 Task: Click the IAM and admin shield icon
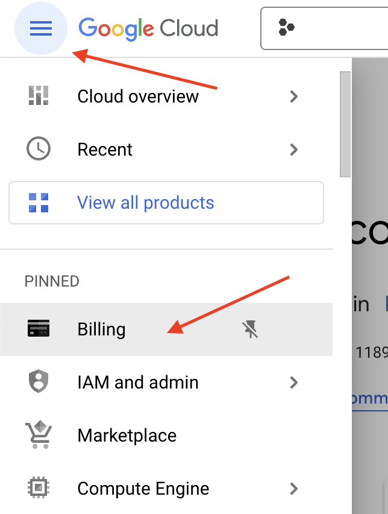coord(39,381)
